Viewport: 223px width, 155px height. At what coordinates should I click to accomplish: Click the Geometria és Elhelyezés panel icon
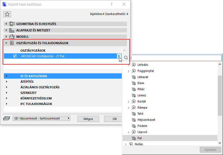pyautogui.click(x=12, y=24)
